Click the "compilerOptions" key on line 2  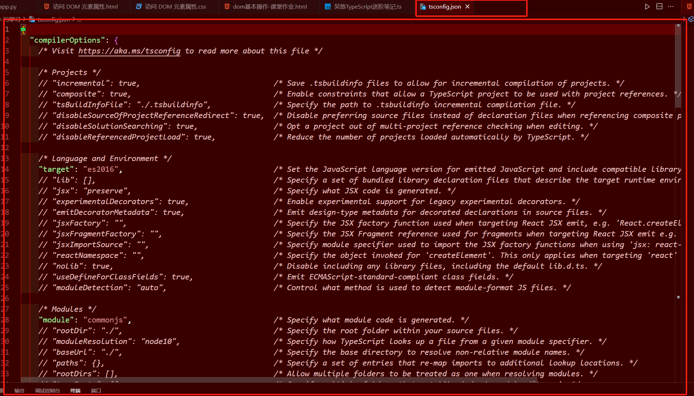67,40
